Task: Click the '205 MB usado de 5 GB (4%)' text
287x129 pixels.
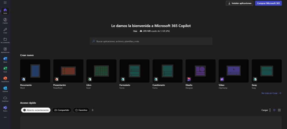Action: tap(156, 31)
